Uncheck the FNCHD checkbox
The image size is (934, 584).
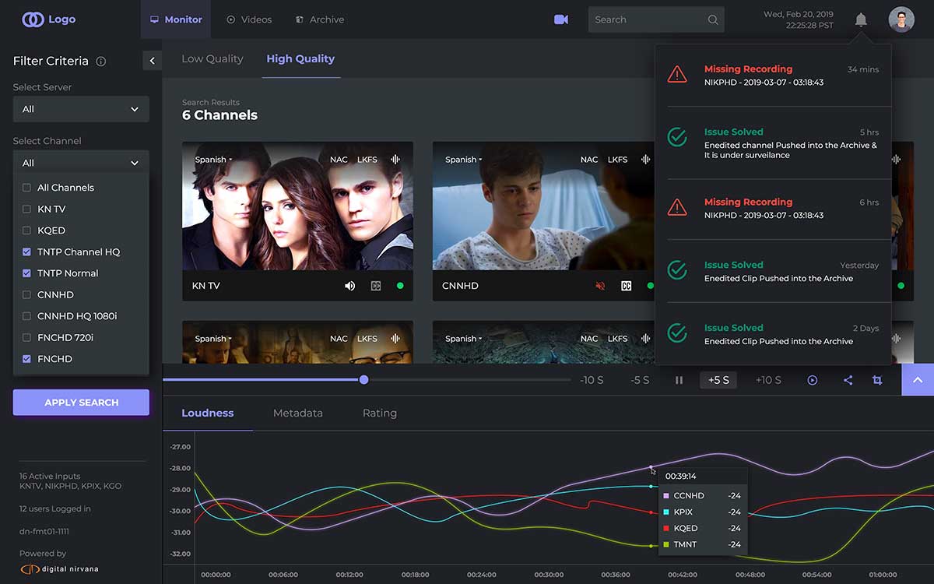(x=26, y=359)
